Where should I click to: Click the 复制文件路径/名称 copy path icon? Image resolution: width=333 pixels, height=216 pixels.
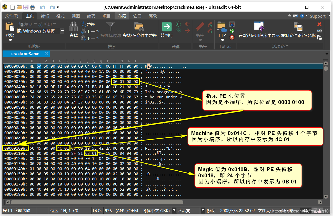tap(298, 27)
